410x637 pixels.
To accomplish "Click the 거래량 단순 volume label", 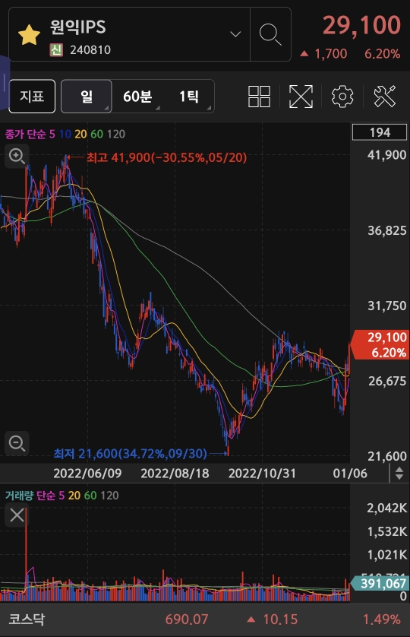I will 30,496.
